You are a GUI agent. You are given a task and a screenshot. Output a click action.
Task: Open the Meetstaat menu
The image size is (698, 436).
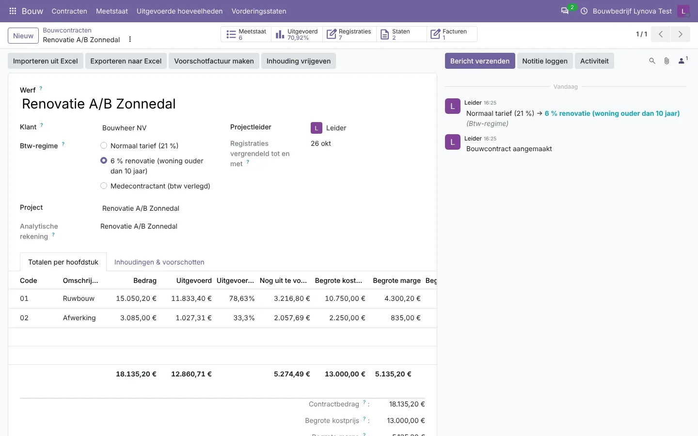tap(112, 11)
